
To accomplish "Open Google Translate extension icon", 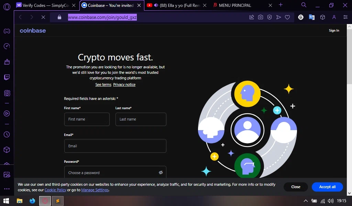I will [311, 17].
